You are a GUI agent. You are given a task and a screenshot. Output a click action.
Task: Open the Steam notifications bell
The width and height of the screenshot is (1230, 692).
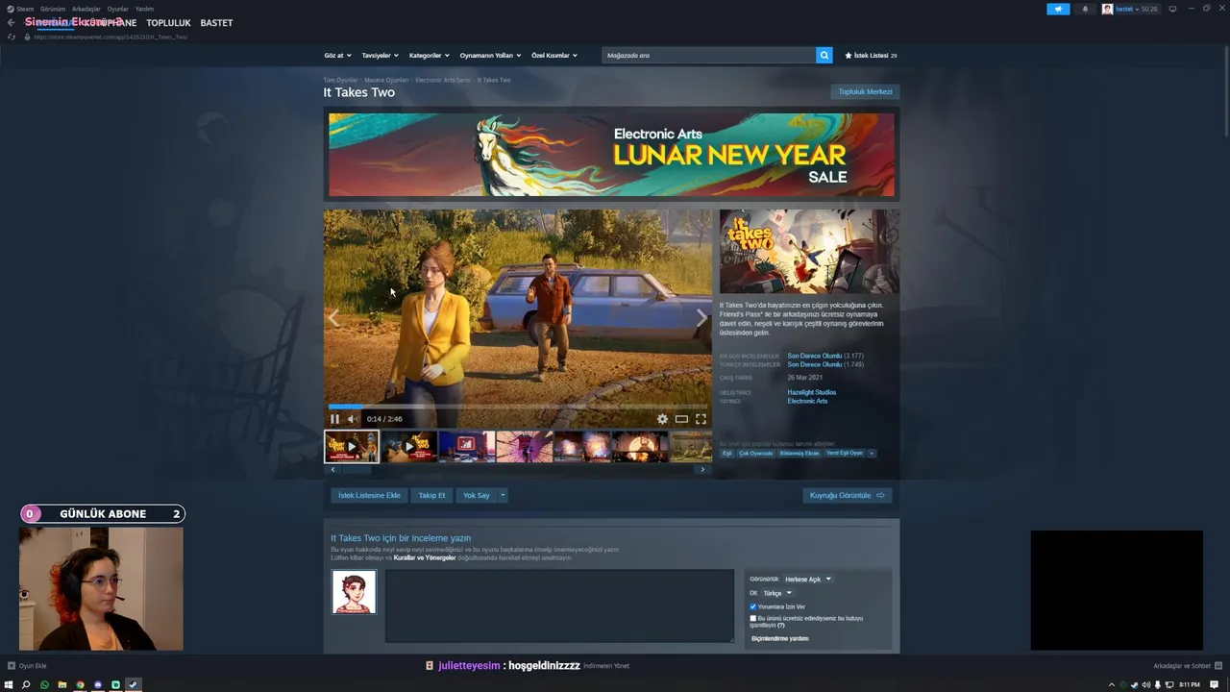(x=1085, y=9)
